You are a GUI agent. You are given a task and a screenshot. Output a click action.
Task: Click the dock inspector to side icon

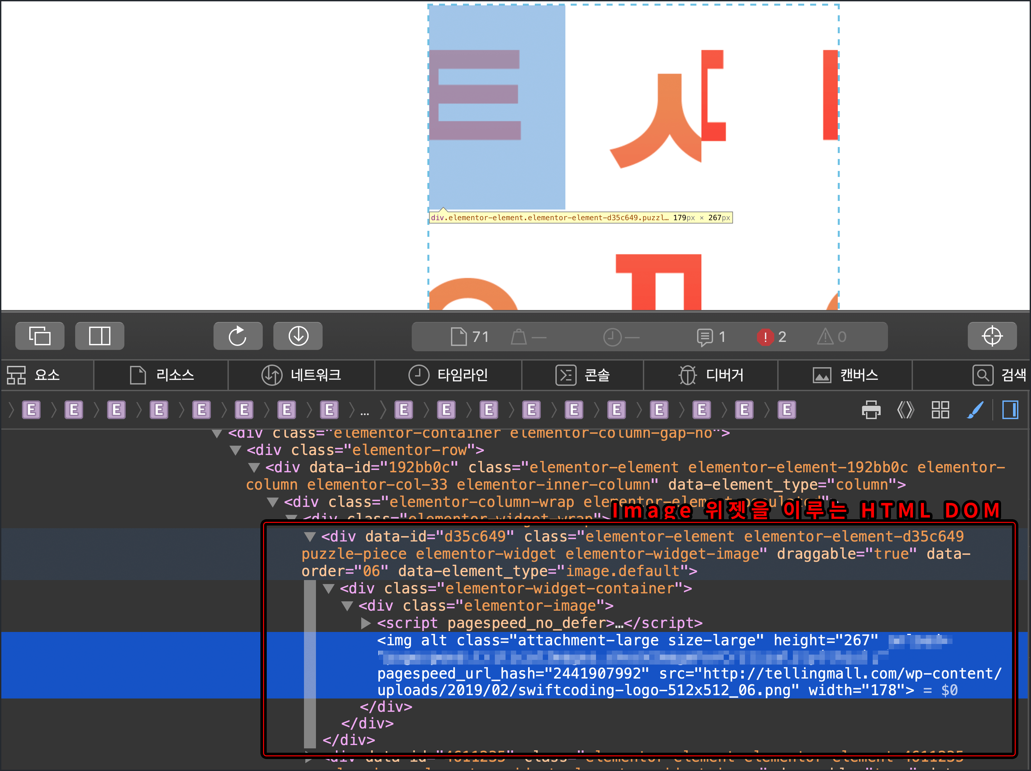[x=100, y=336]
